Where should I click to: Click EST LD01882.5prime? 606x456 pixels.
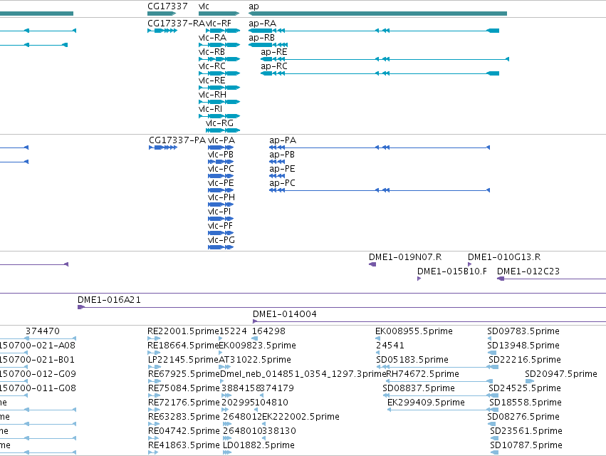[x=259, y=445]
